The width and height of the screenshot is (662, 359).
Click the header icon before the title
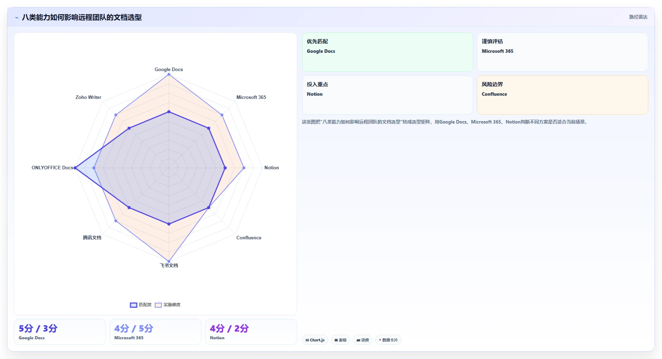pos(17,18)
